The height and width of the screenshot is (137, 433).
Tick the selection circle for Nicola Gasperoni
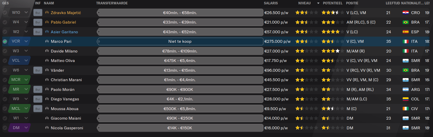click(5, 128)
